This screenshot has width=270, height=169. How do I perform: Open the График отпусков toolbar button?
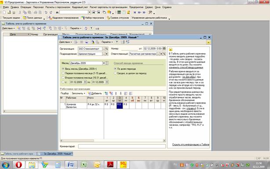(118, 18)
